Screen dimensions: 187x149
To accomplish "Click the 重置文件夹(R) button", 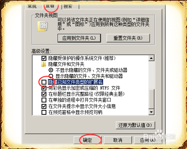I will [128, 38].
